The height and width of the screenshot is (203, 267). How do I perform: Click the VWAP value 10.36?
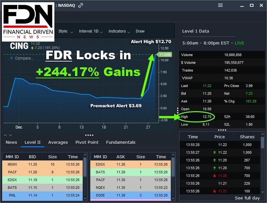click(x=228, y=78)
